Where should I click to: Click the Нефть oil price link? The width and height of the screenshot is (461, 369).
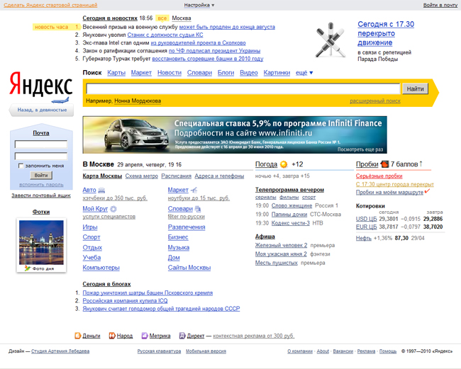pyautogui.click(x=364, y=238)
